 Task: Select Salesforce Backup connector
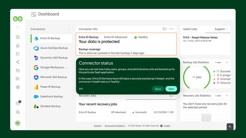click(51, 97)
